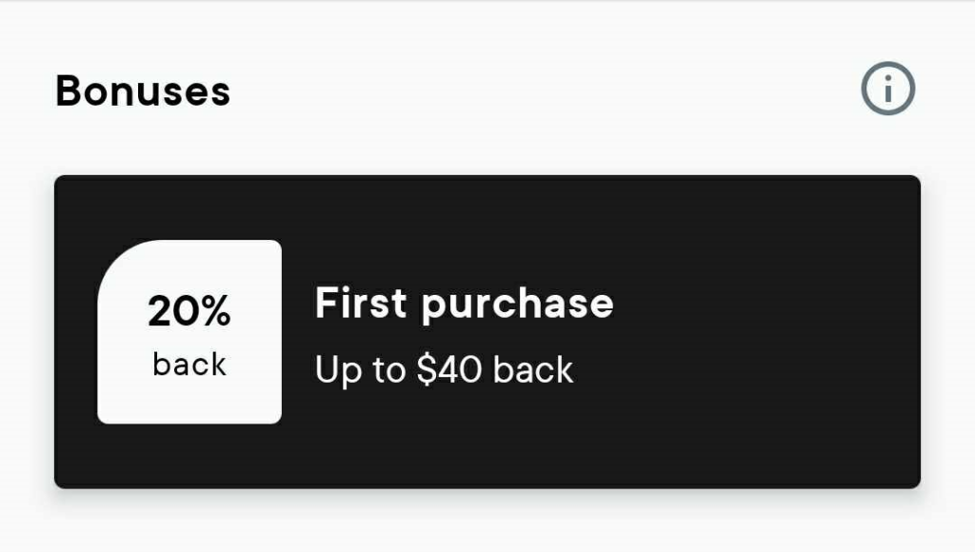Select the dark First purchase banner
Image resolution: width=975 pixels, height=552 pixels.
tap(487, 332)
